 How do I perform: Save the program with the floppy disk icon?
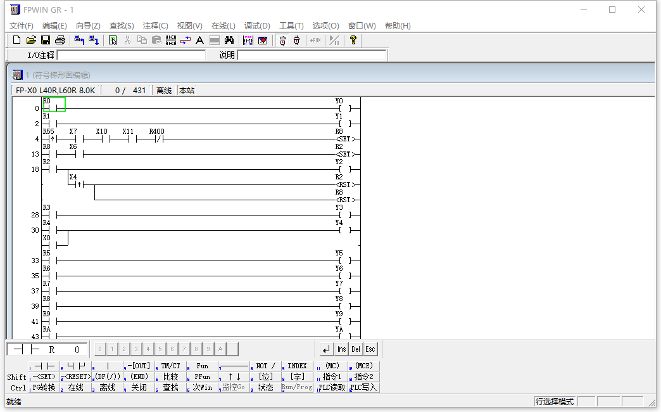tap(45, 40)
